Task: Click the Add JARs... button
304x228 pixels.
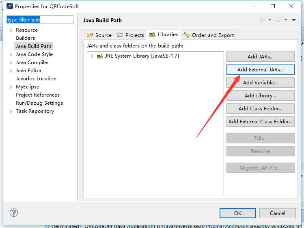Action: [261, 56]
